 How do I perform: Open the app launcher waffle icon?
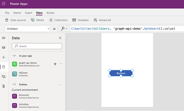click(x=3, y=4)
